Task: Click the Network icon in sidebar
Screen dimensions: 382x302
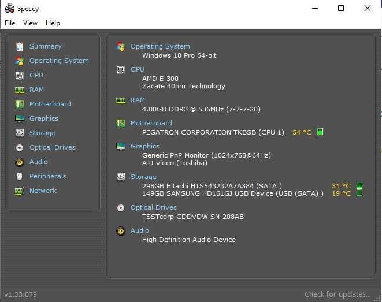Action: coord(20,191)
